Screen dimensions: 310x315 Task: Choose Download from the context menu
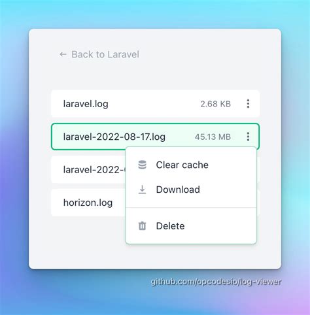tap(178, 190)
